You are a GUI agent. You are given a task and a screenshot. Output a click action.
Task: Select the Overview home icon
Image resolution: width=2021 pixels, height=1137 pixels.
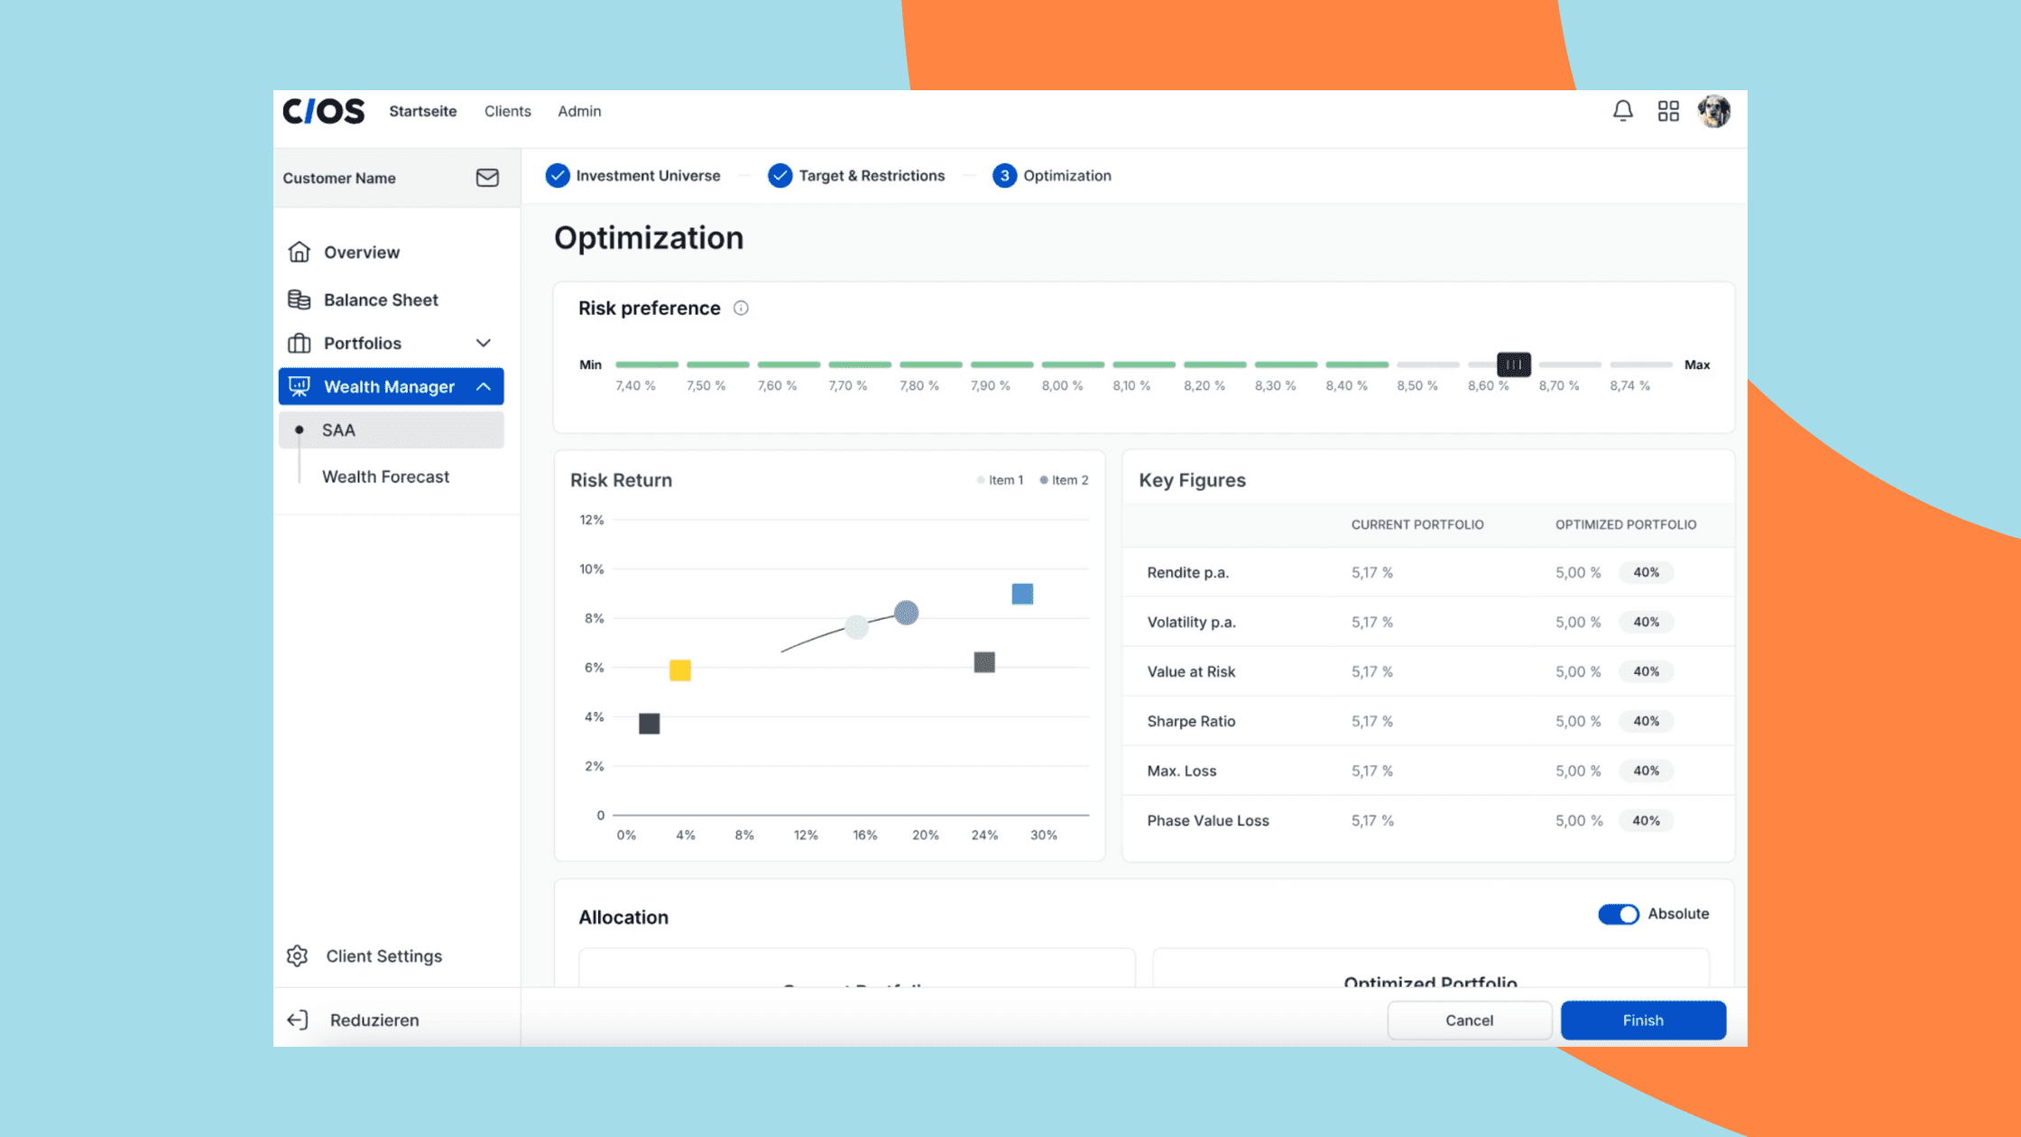(x=300, y=252)
